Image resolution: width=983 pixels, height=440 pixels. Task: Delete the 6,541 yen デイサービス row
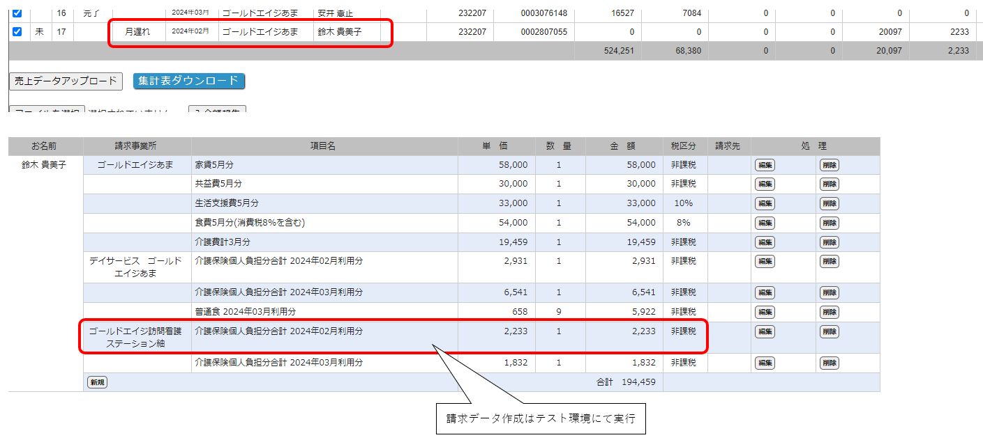[829, 292]
